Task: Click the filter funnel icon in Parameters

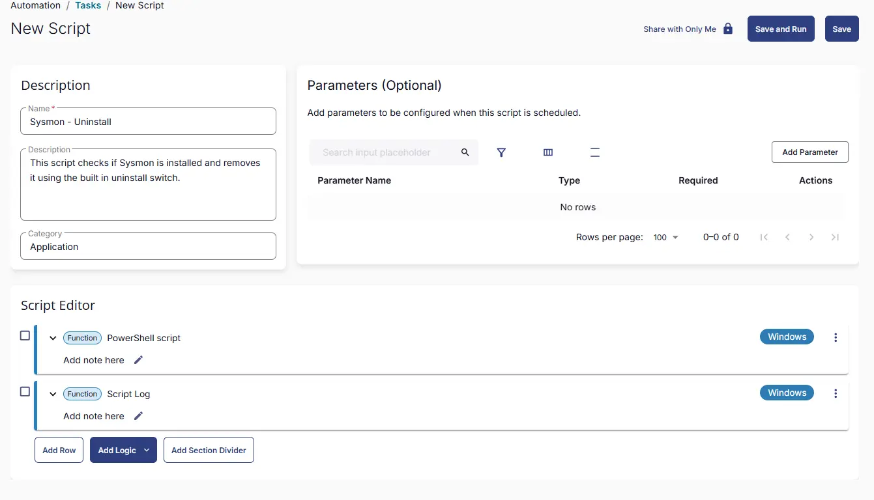Action: tap(501, 152)
